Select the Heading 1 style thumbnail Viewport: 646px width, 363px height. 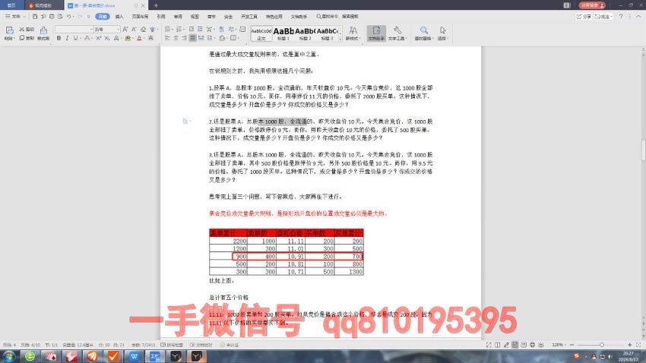pos(283,32)
